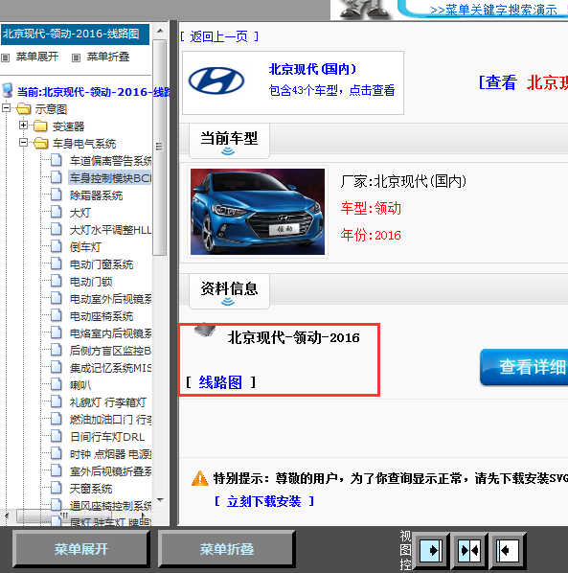
Task: Collapse the 示意图 tree node
Action: click(6, 108)
